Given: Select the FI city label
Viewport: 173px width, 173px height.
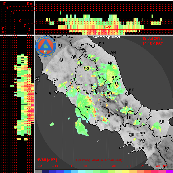Looking at the screenshot, I should (x=60, y=46).
